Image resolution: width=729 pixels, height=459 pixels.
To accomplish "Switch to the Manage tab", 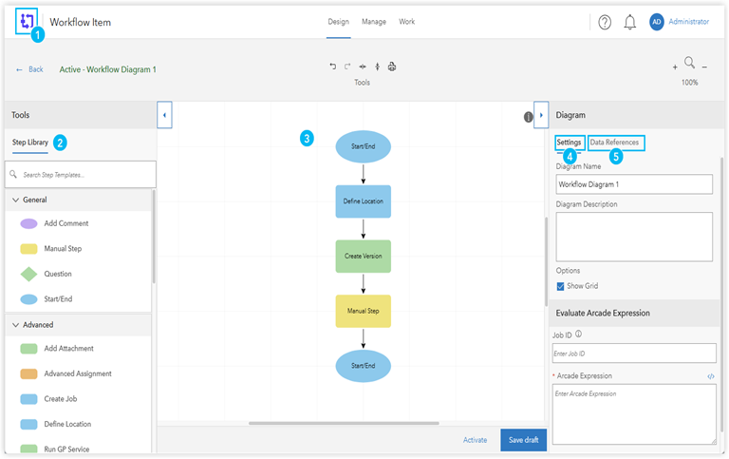I will 373,21.
